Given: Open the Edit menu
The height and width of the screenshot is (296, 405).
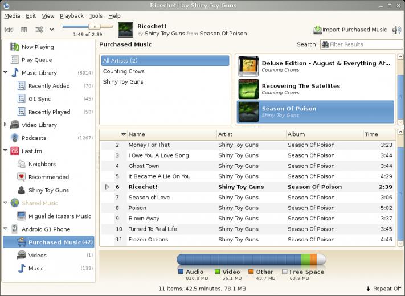Looking at the screenshot, I should pos(31,16).
